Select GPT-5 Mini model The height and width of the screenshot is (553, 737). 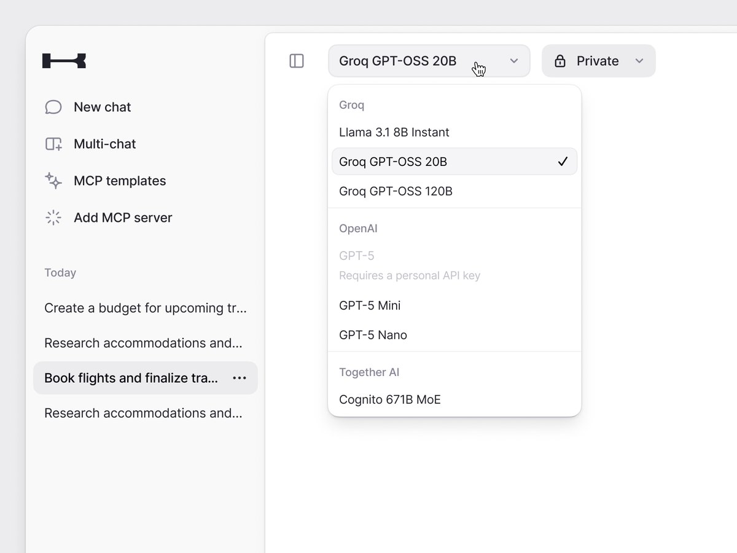454,305
